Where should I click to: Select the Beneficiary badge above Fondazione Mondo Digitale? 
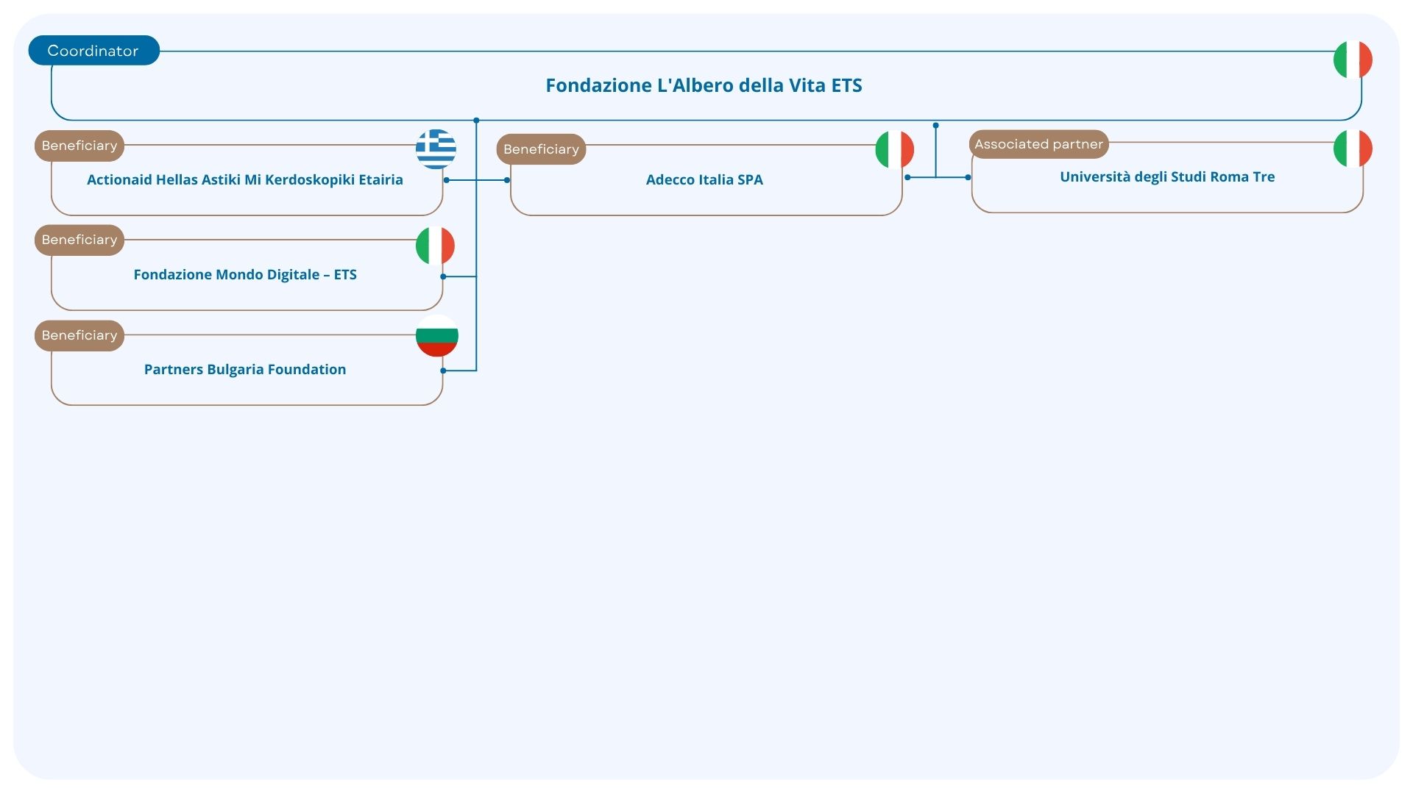(79, 240)
